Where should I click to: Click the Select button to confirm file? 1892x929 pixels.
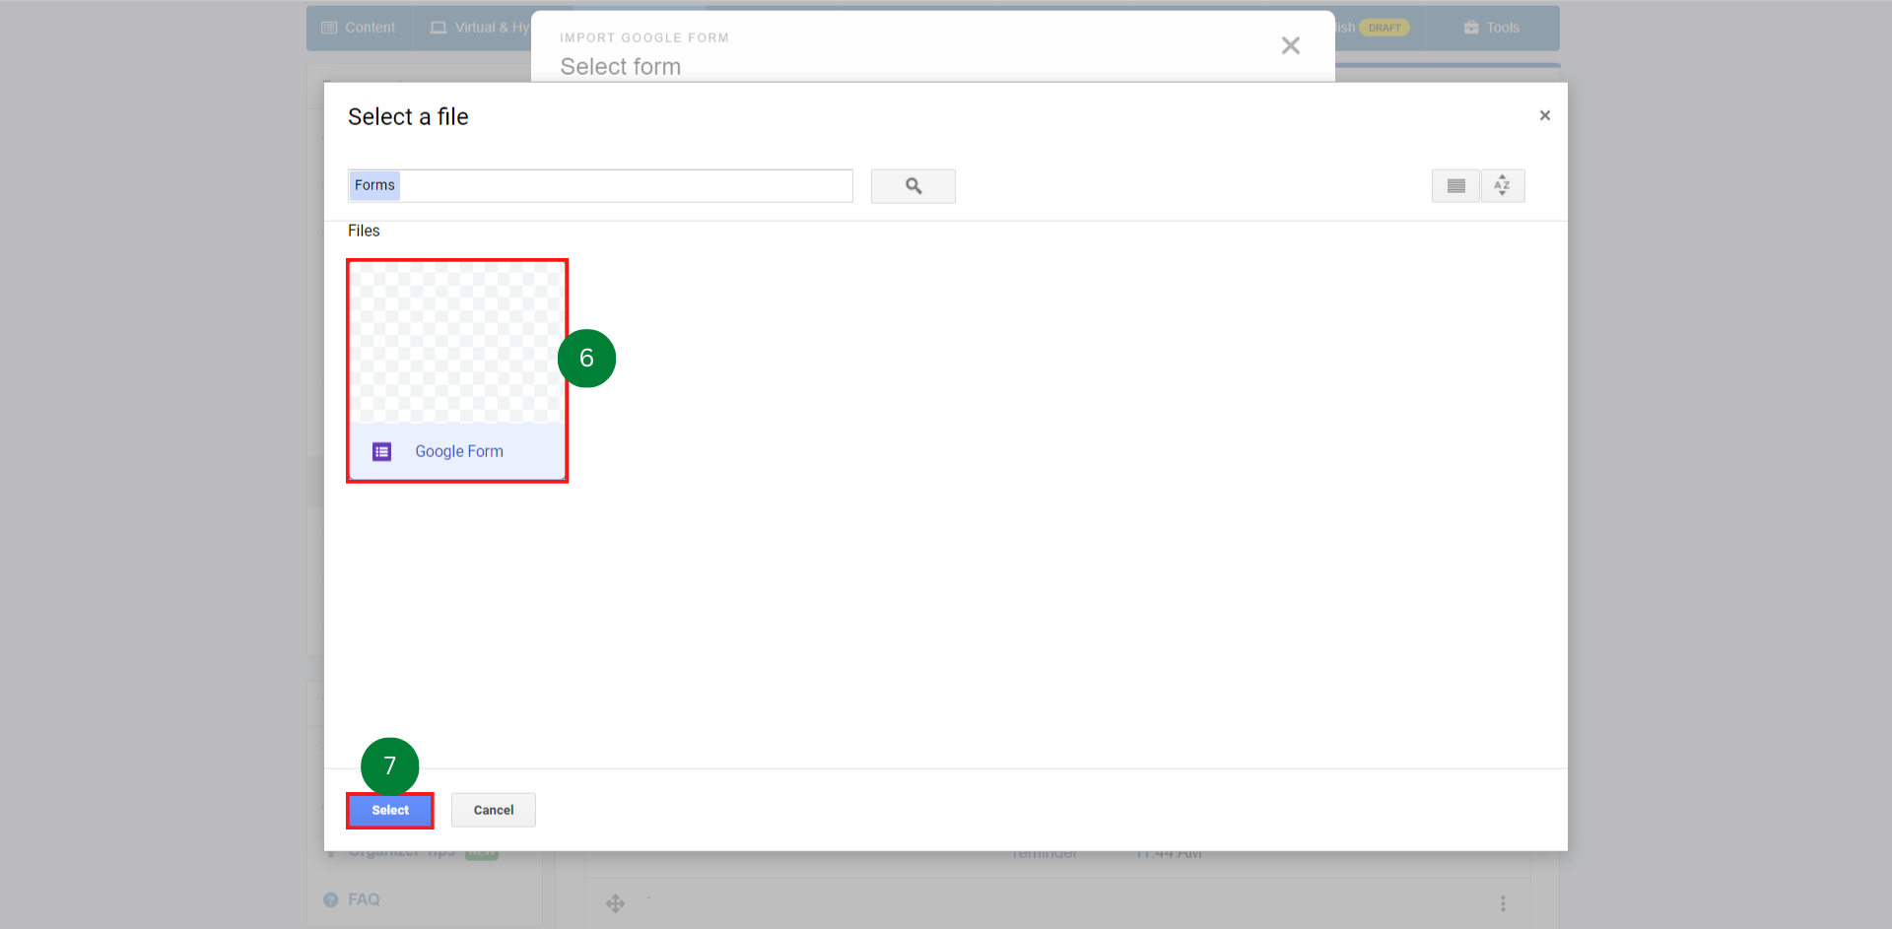click(x=389, y=810)
